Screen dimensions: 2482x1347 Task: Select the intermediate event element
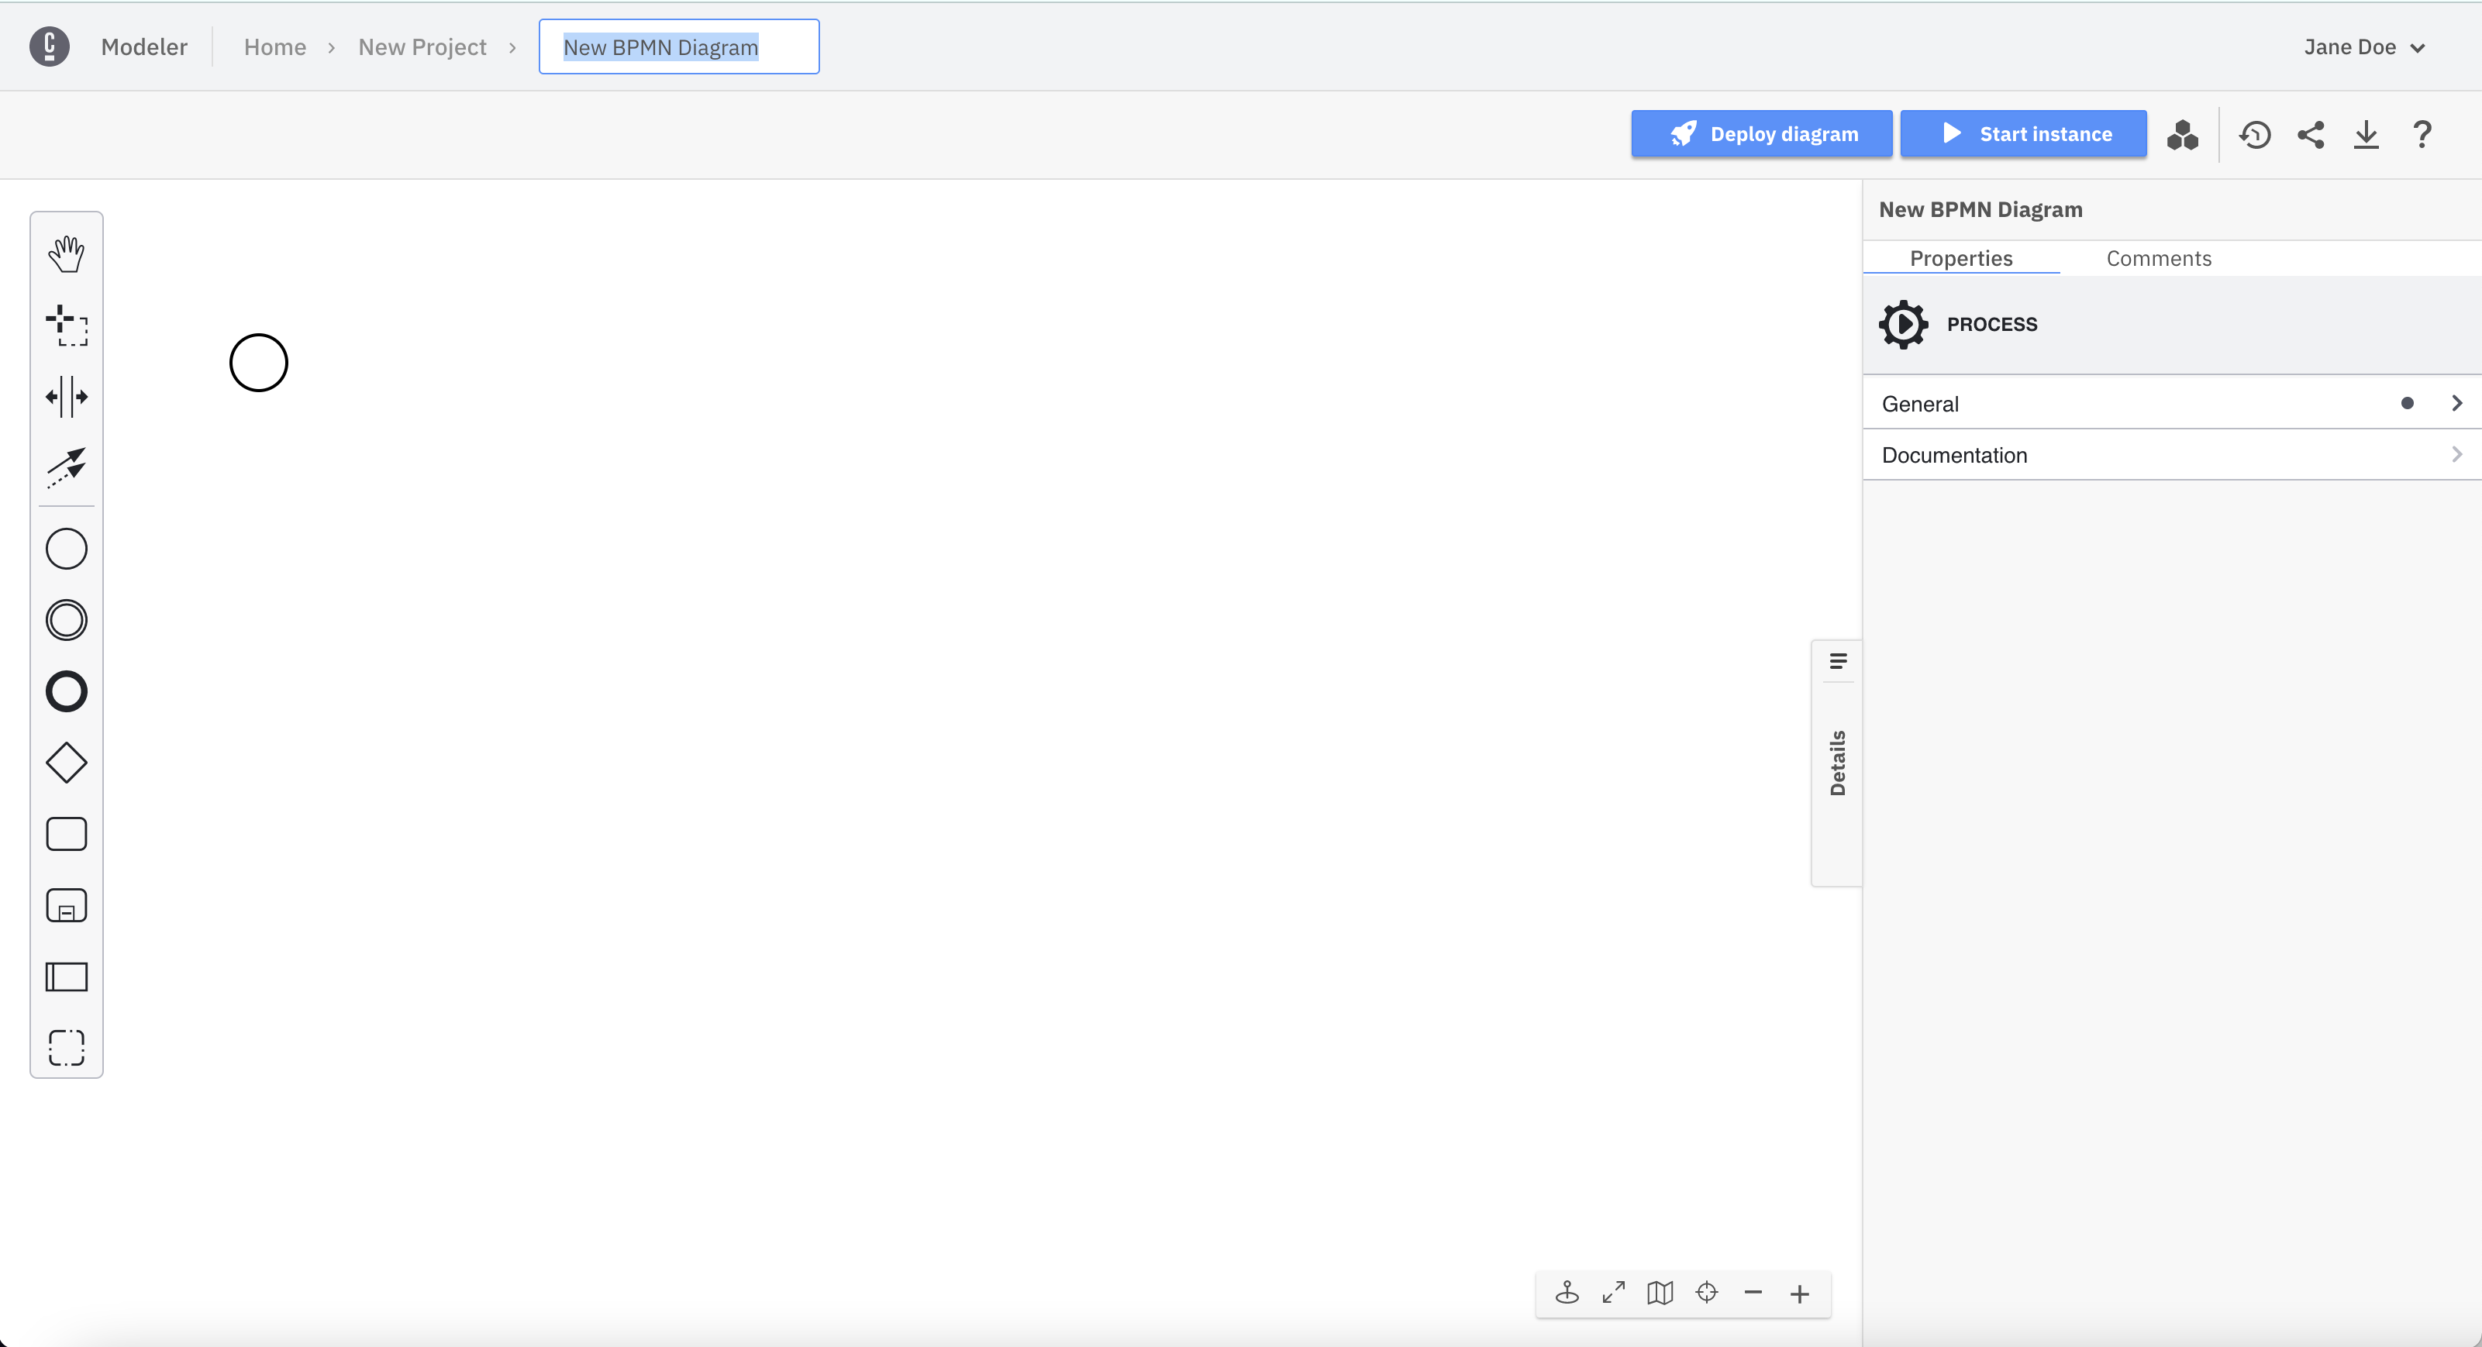coord(67,618)
